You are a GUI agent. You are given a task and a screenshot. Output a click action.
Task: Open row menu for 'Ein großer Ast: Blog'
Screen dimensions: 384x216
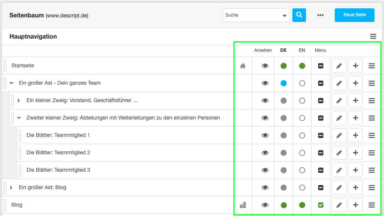tap(372, 188)
